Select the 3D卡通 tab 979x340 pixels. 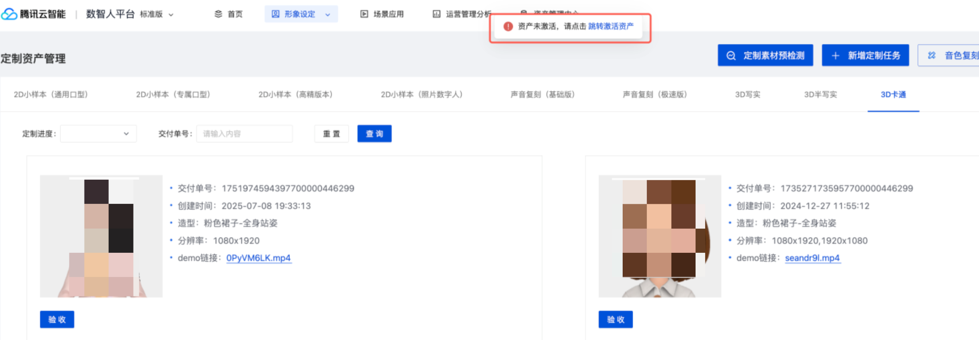(x=893, y=94)
